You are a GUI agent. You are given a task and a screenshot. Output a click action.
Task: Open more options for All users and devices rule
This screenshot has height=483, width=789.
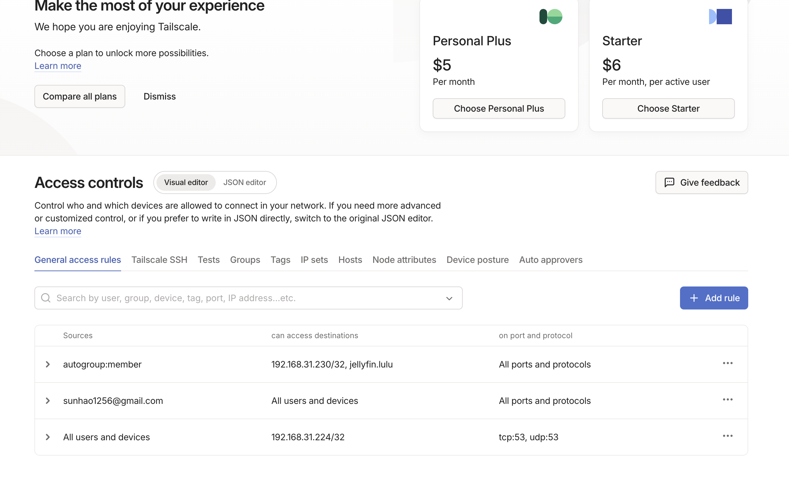click(727, 436)
